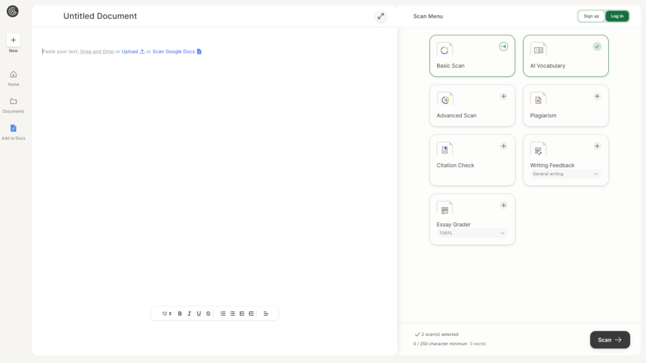Apply italic formatting from the toolbar

pos(189,314)
